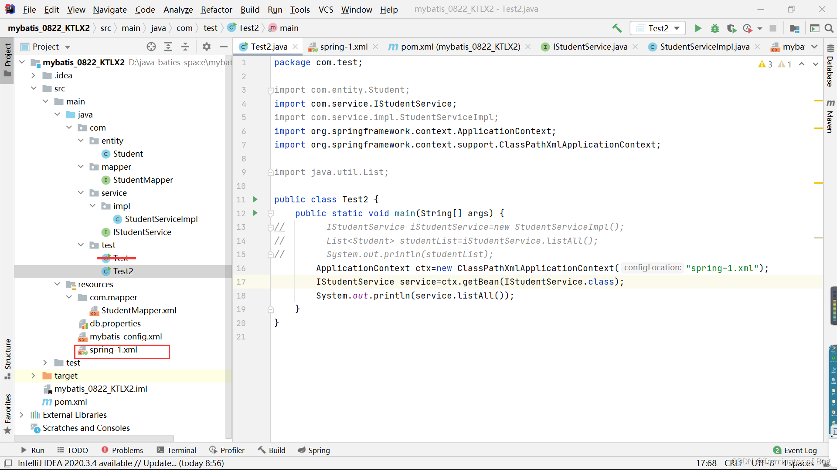Select spring-1.xml in project tree

(113, 349)
